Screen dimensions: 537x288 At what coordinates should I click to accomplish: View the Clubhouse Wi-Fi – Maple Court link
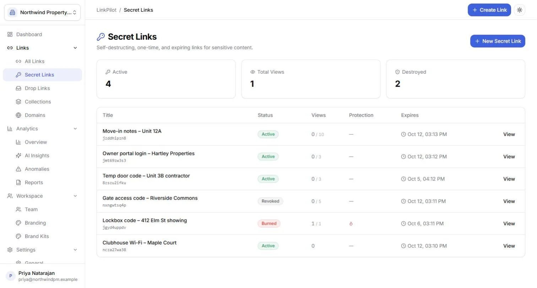point(509,246)
